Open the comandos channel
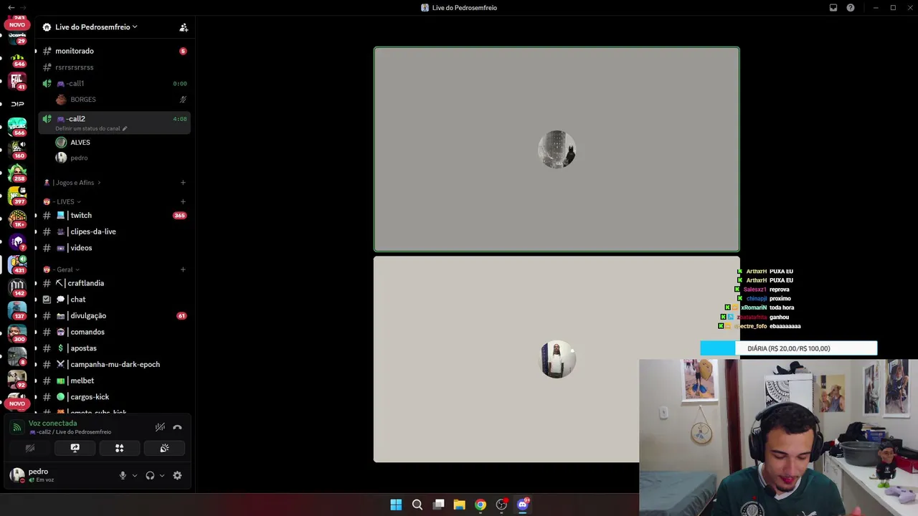 pyautogui.click(x=115, y=332)
